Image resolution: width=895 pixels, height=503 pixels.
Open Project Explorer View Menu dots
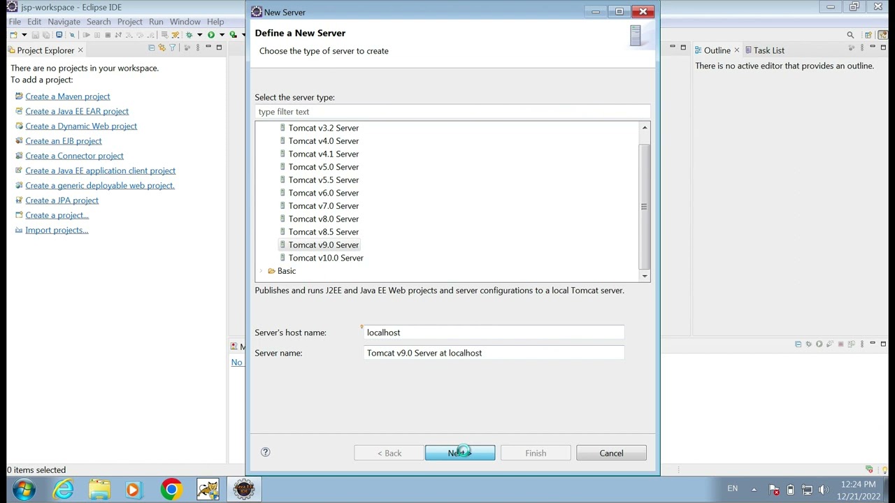point(198,48)
